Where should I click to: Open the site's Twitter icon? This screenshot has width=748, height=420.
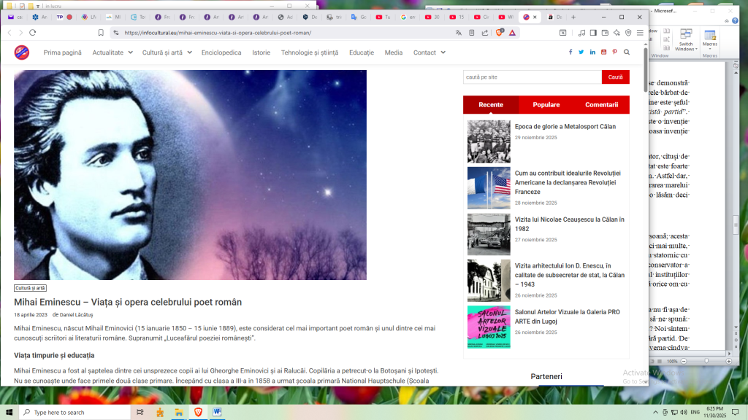(x=581, y=52)
